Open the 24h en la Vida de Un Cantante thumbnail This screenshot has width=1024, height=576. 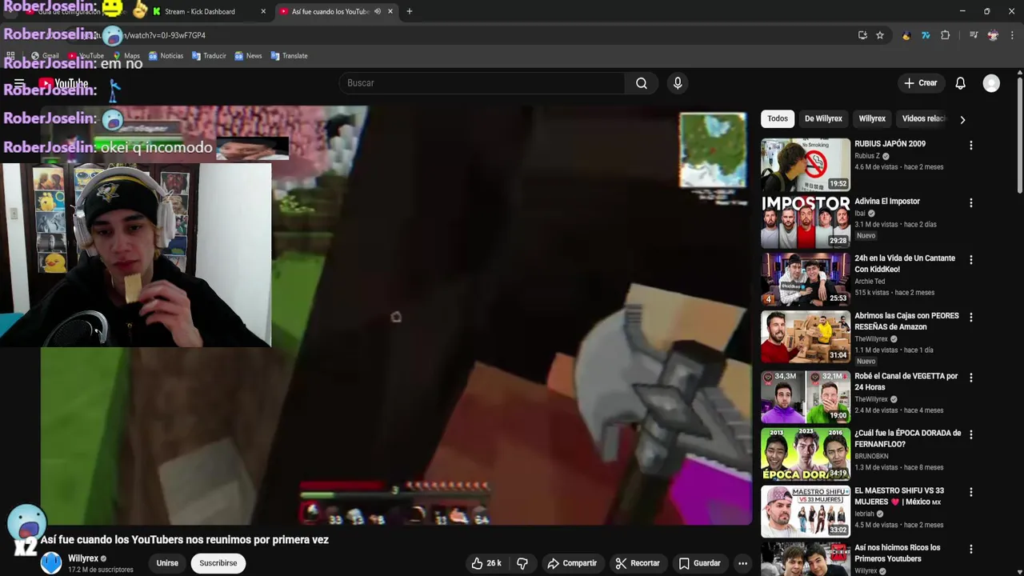806,279
